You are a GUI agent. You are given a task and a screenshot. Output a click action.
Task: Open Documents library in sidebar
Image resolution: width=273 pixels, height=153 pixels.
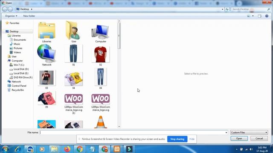click(x=20, y=40)
